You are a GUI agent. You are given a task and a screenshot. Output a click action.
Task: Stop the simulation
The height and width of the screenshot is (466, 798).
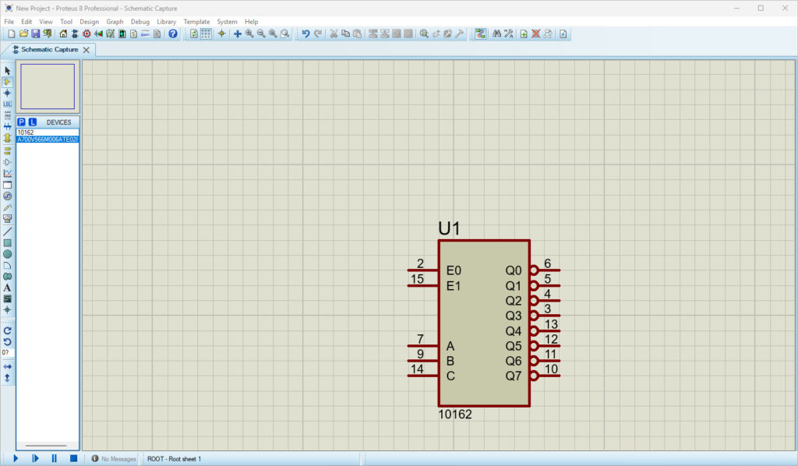[73, 459]
